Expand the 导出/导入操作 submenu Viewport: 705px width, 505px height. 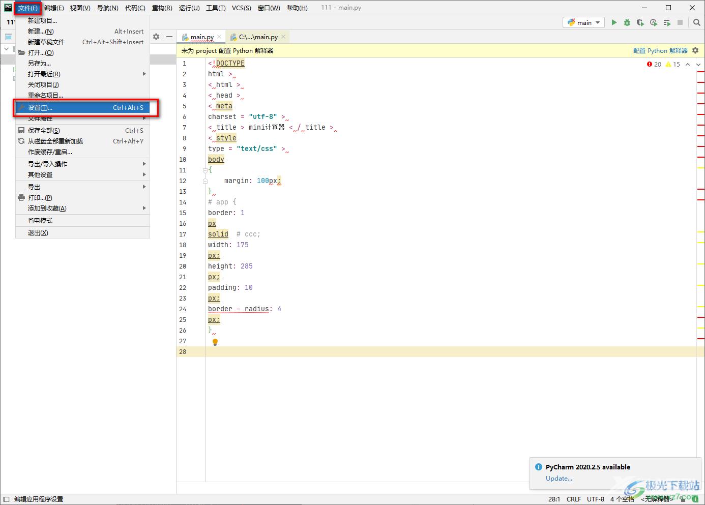click(x=83, y=164)
